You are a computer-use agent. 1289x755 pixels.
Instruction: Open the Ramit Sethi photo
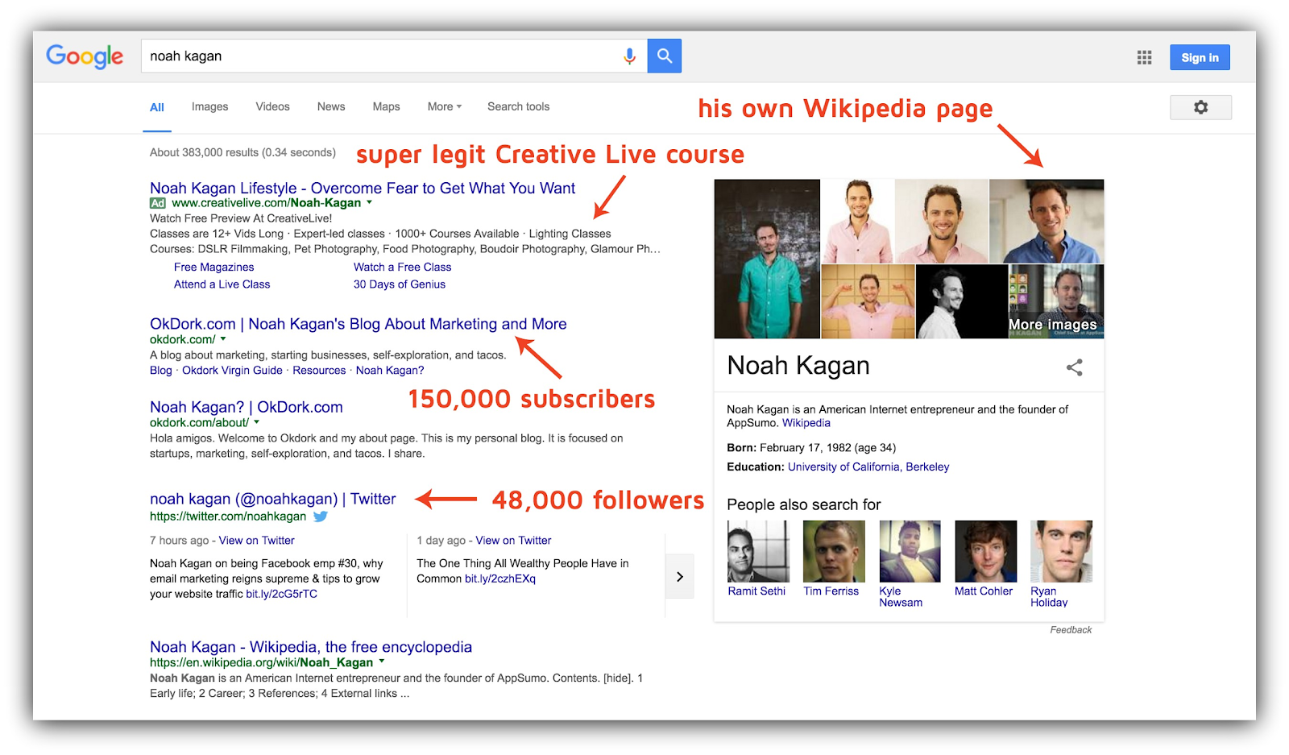[x=757, y=551]
